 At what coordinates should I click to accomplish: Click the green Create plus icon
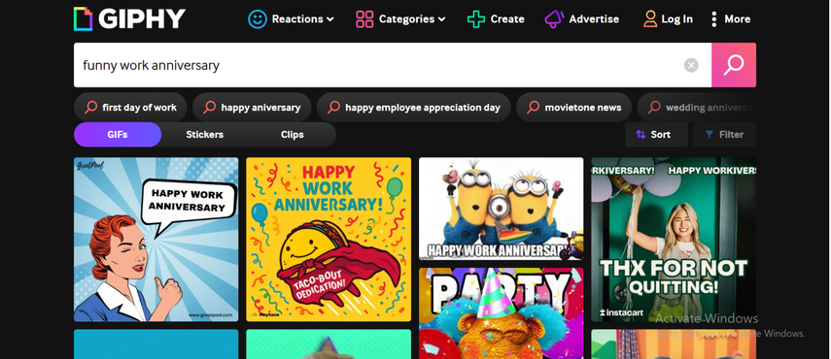click(476, 19)
